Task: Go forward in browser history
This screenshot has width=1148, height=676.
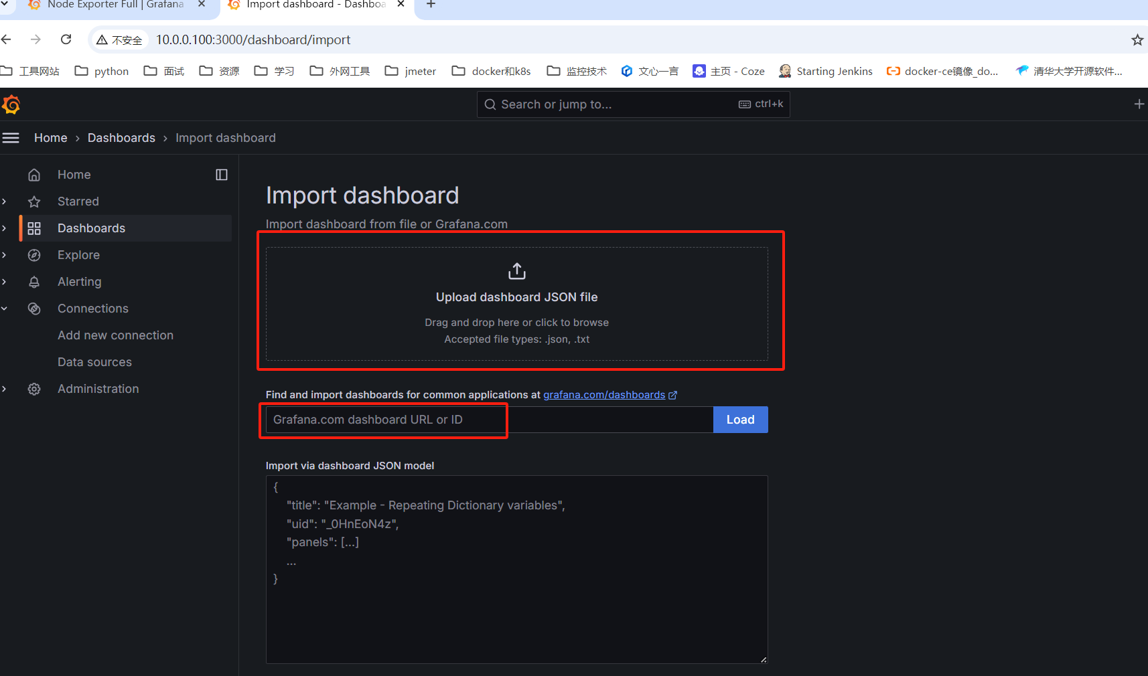Action: click(x=35, y=39)
